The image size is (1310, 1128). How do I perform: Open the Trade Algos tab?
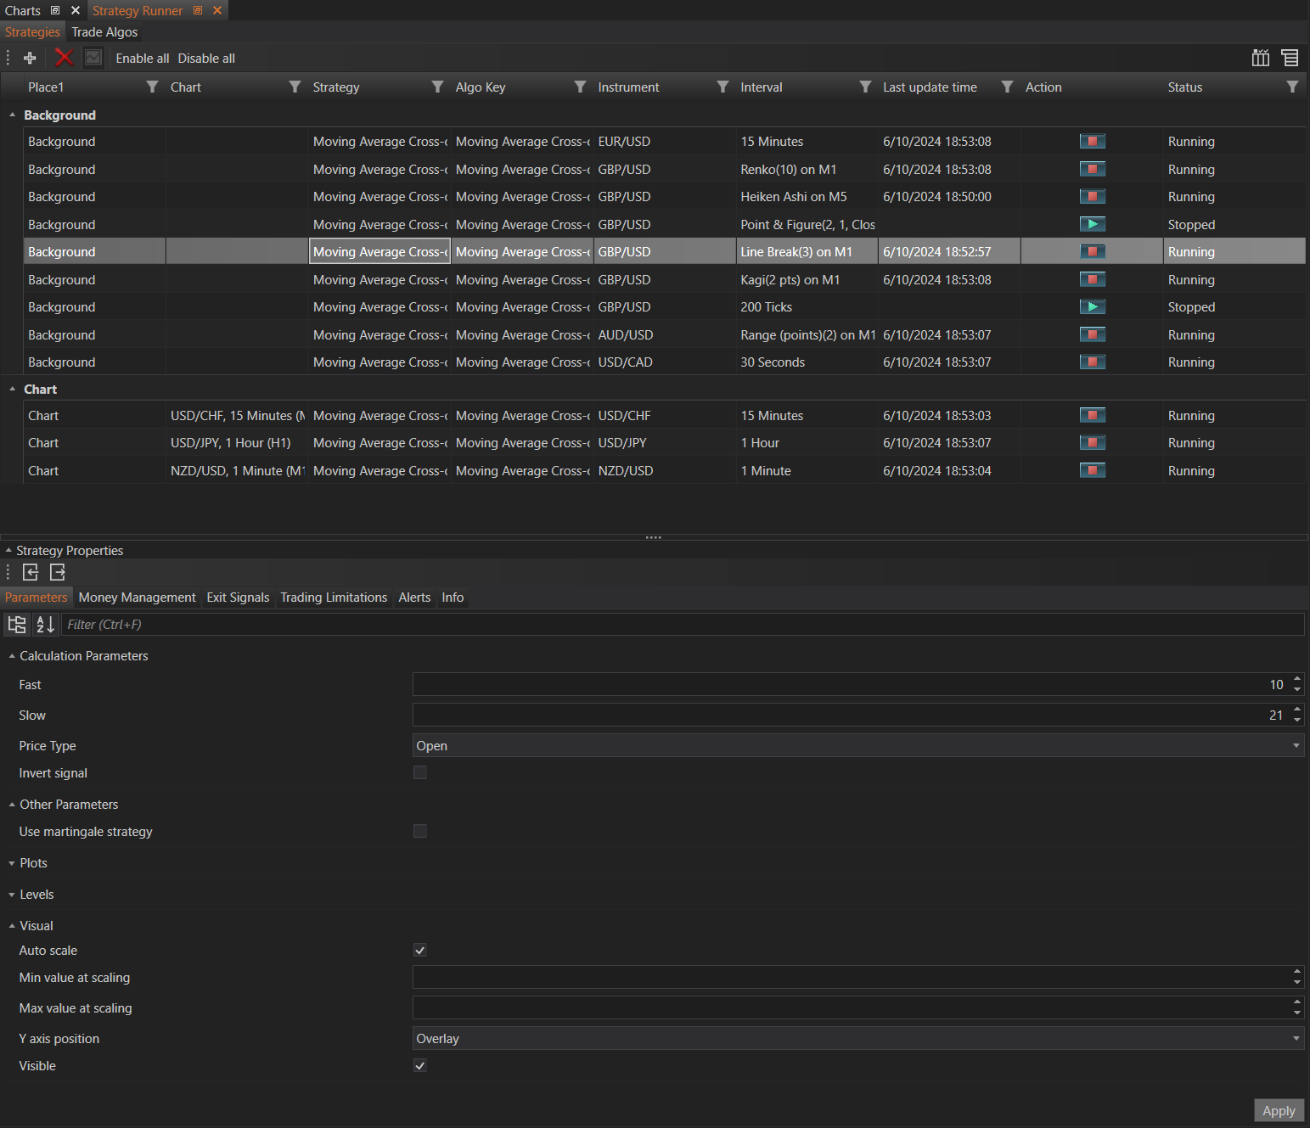[x=104, y=32]
